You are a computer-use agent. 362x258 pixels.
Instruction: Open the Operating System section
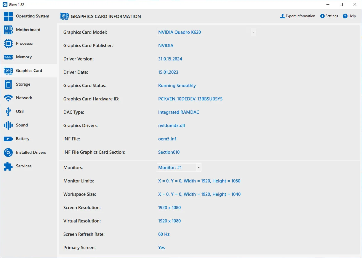(x=28, y=16)
